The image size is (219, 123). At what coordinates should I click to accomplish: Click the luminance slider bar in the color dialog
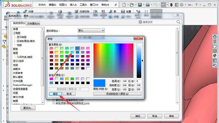[139, 60]
